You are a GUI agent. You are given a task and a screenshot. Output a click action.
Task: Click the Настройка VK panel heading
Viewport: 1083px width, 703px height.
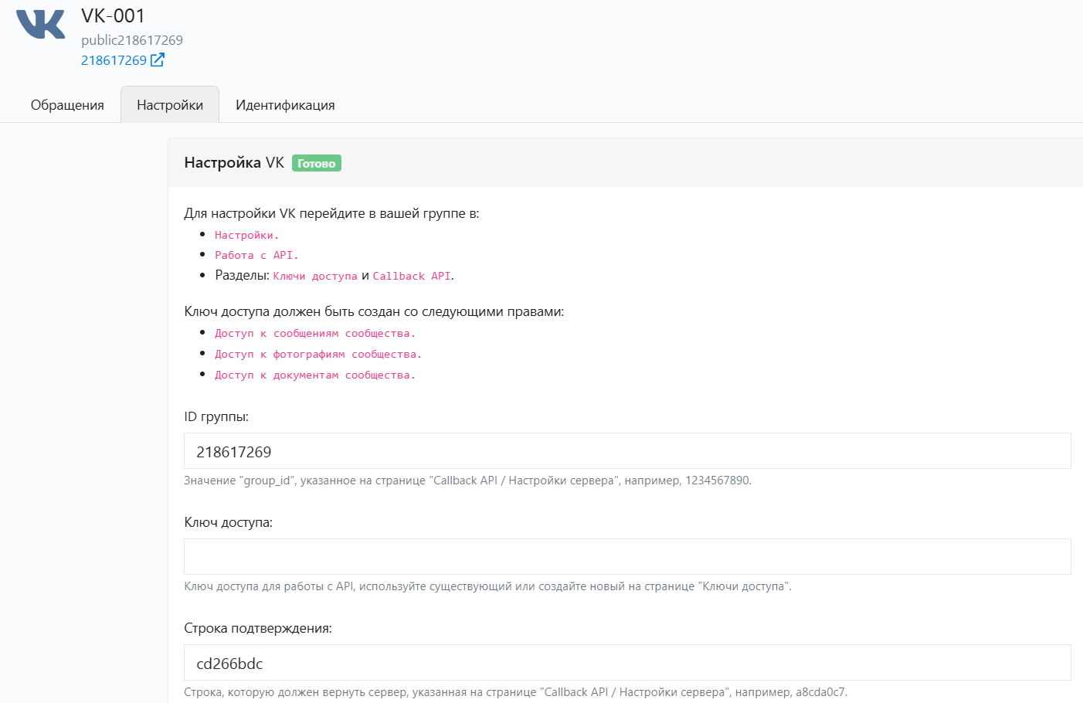234,163
